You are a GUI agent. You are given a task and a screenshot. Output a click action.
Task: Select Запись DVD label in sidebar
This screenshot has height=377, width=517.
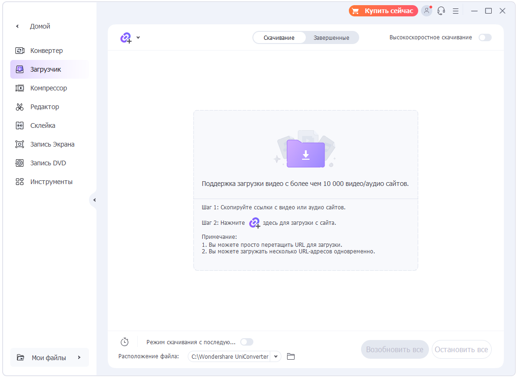(x=48, y=163)
